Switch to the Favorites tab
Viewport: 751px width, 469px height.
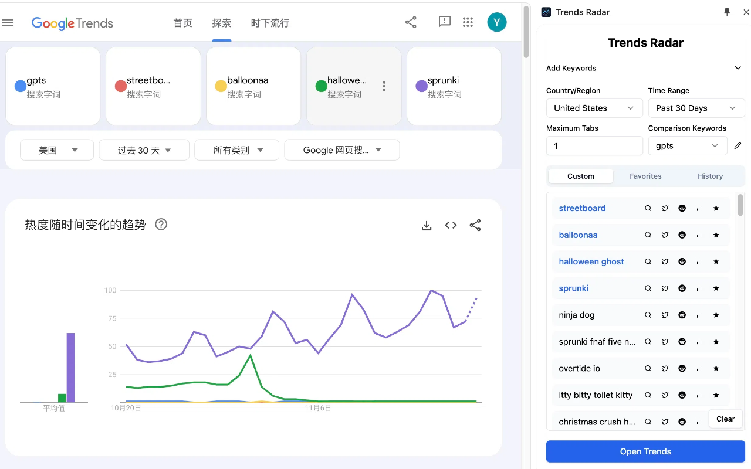coord(645,176)
